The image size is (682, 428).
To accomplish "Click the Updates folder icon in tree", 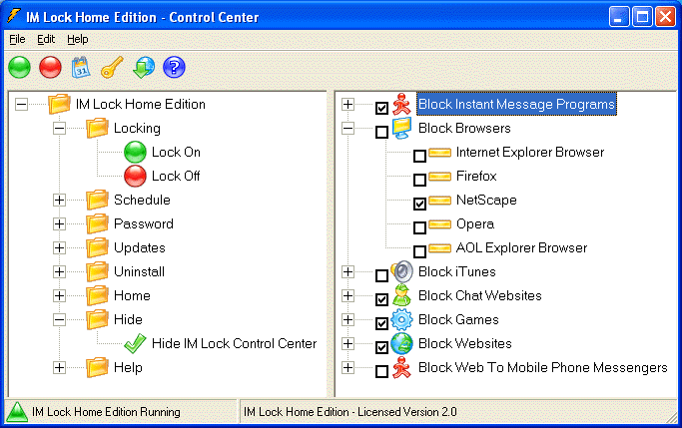I will (97, 247).
